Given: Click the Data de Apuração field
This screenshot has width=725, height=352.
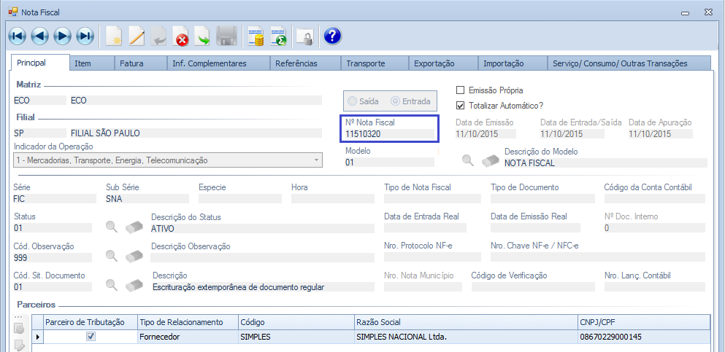Looking at the screenshot, I should click(x=660, y=134).
